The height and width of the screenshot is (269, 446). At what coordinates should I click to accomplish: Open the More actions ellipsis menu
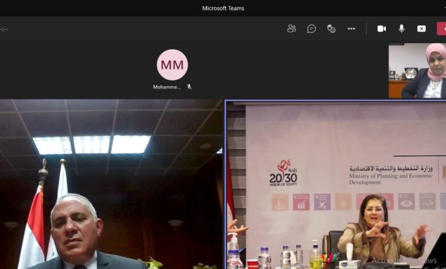pos(351,29)
